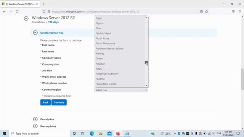Open Country/region Select one dropdown
The height and width of the screenshot is (137, 244).
click(121, 90)
